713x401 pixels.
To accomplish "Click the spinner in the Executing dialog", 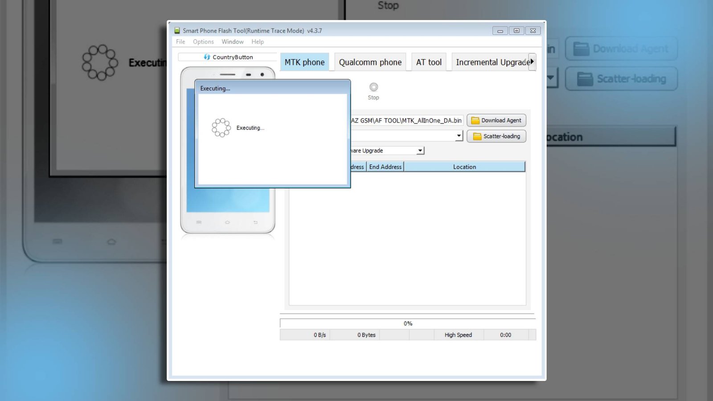I will 221,128.
